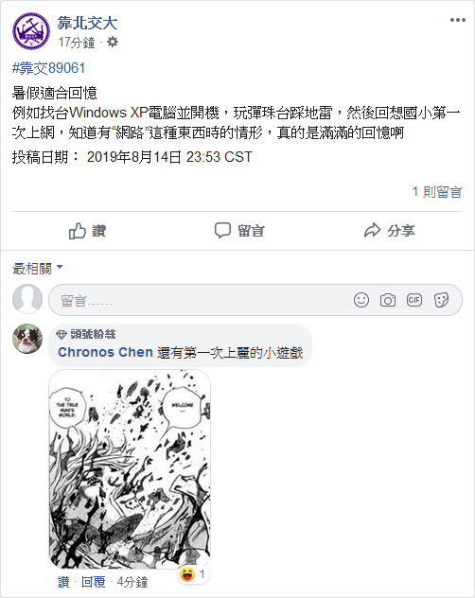475x598 pixels.
Task: View the haha reaction on the comment
Action: tap(193, 574)
